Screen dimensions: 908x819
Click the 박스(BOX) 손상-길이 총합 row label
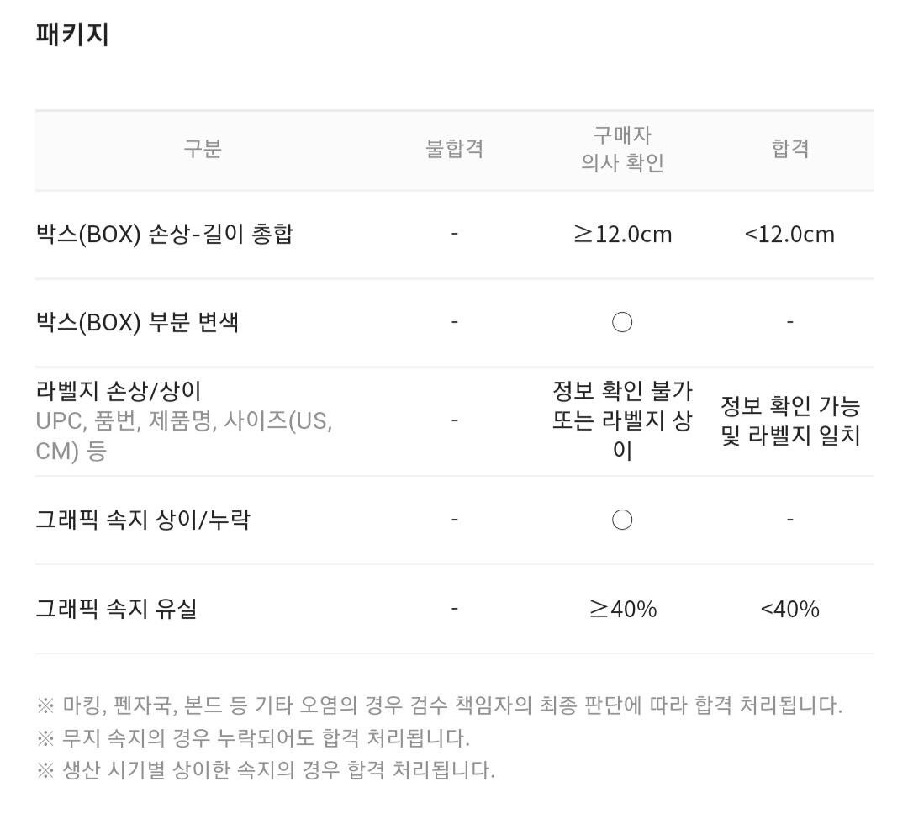165,234
